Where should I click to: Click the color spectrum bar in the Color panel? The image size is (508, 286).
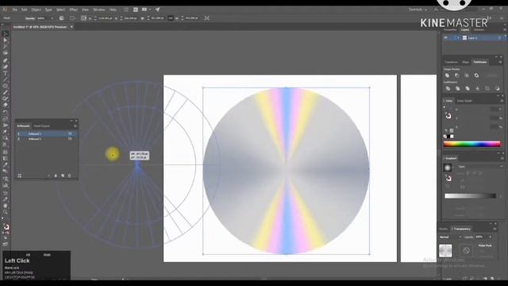[x=472, y=144]
